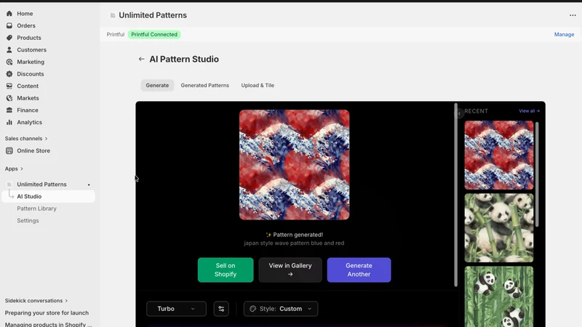
Task: Click the Sell on Shopify button
Action: click(226, 270)
